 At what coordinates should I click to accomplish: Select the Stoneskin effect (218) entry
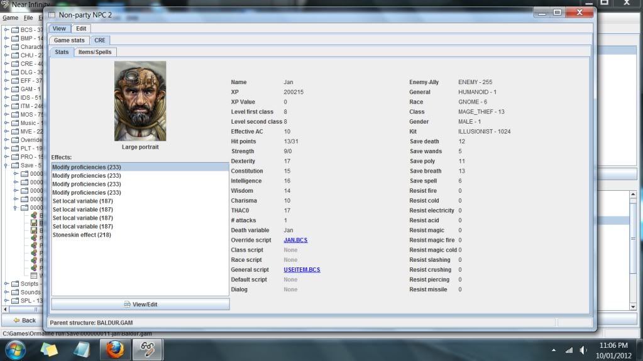pyautogui.click(x=82, y=235)
